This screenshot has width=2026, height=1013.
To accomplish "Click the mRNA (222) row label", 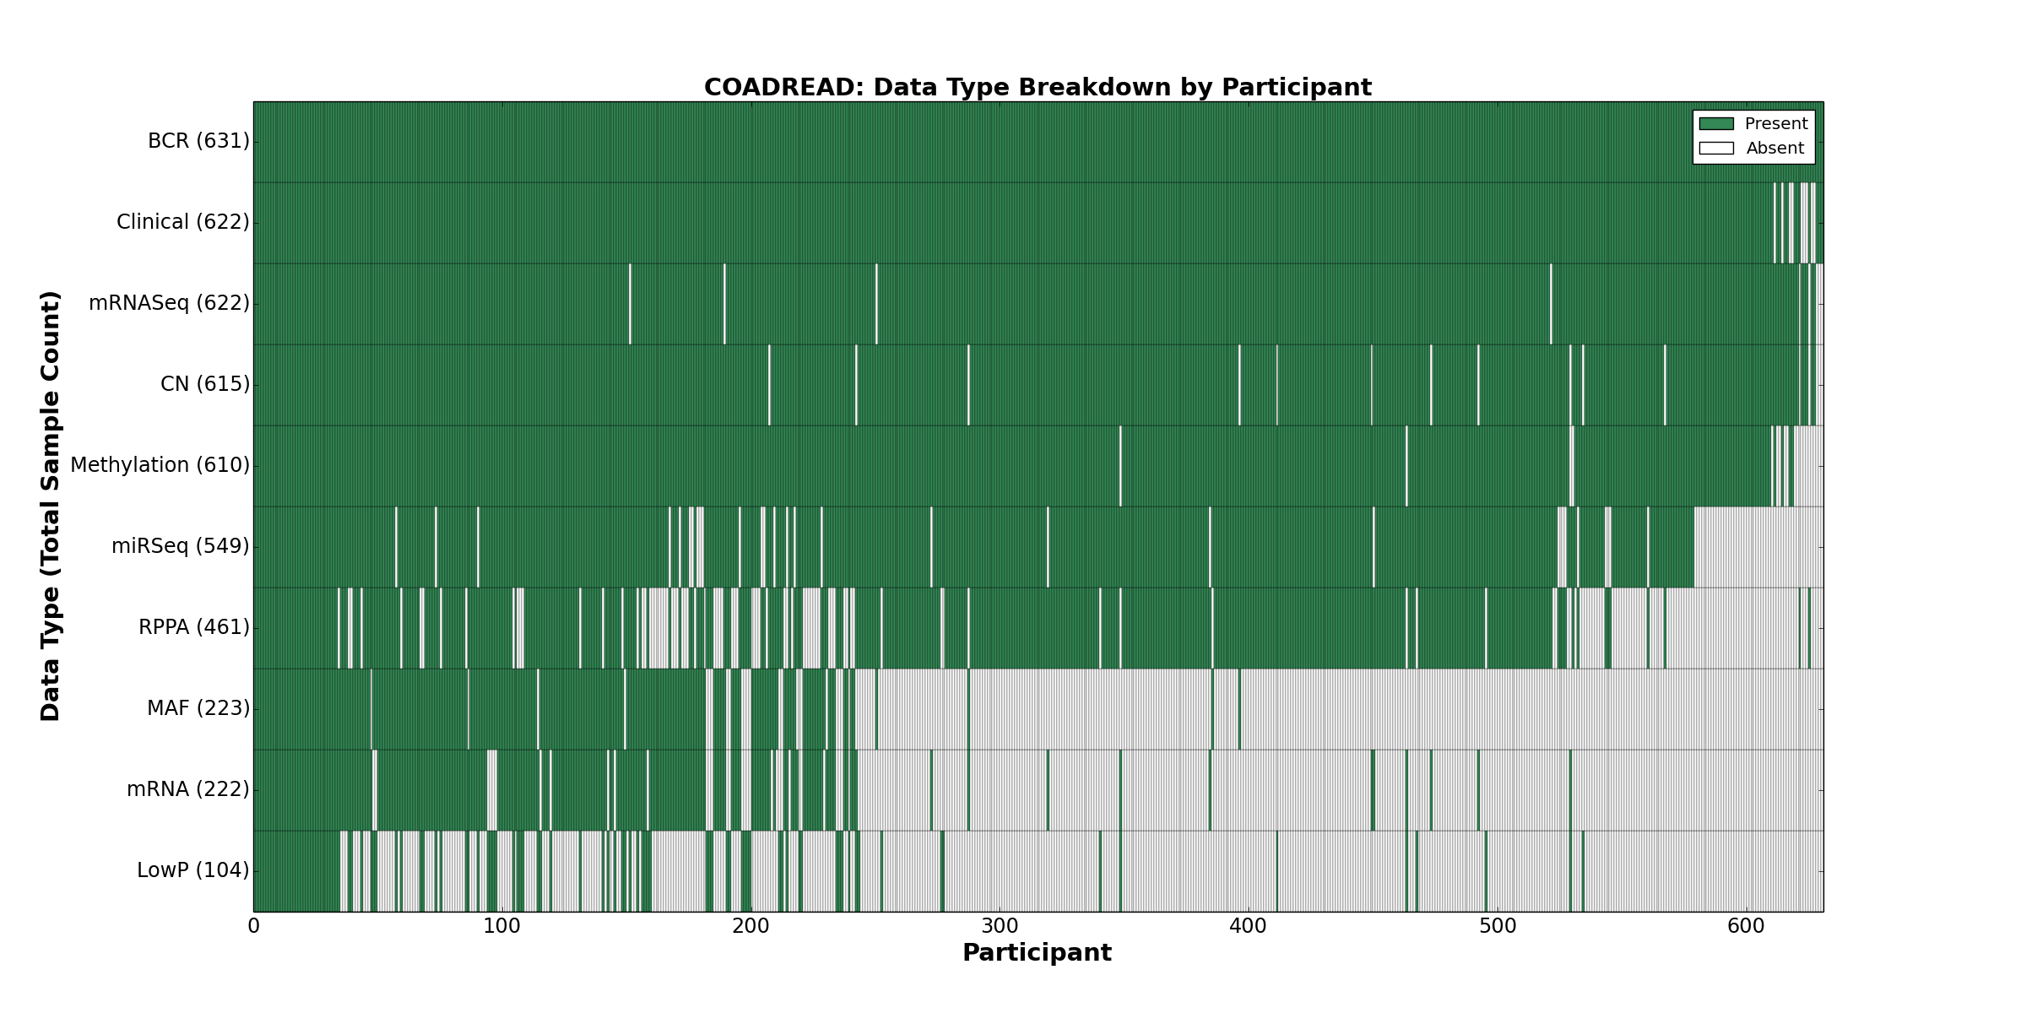I will coord(188,789).
